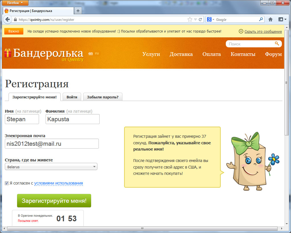Bookmark page with the star icon
The height and width of the screenshot is (233, 291).
pos(190,20)
